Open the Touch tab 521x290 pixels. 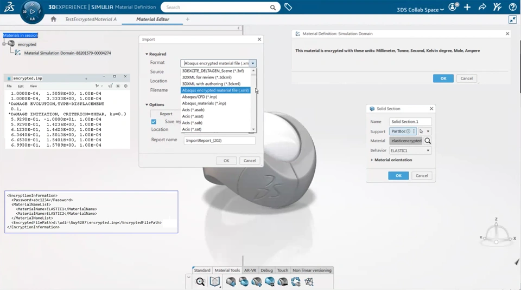coord(282,270)
